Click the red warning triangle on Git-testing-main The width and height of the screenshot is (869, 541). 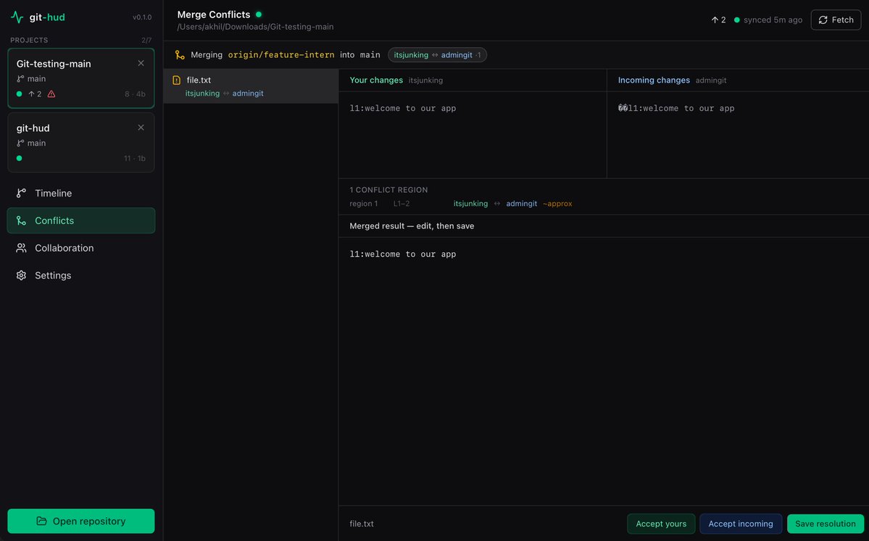(51, 94)
